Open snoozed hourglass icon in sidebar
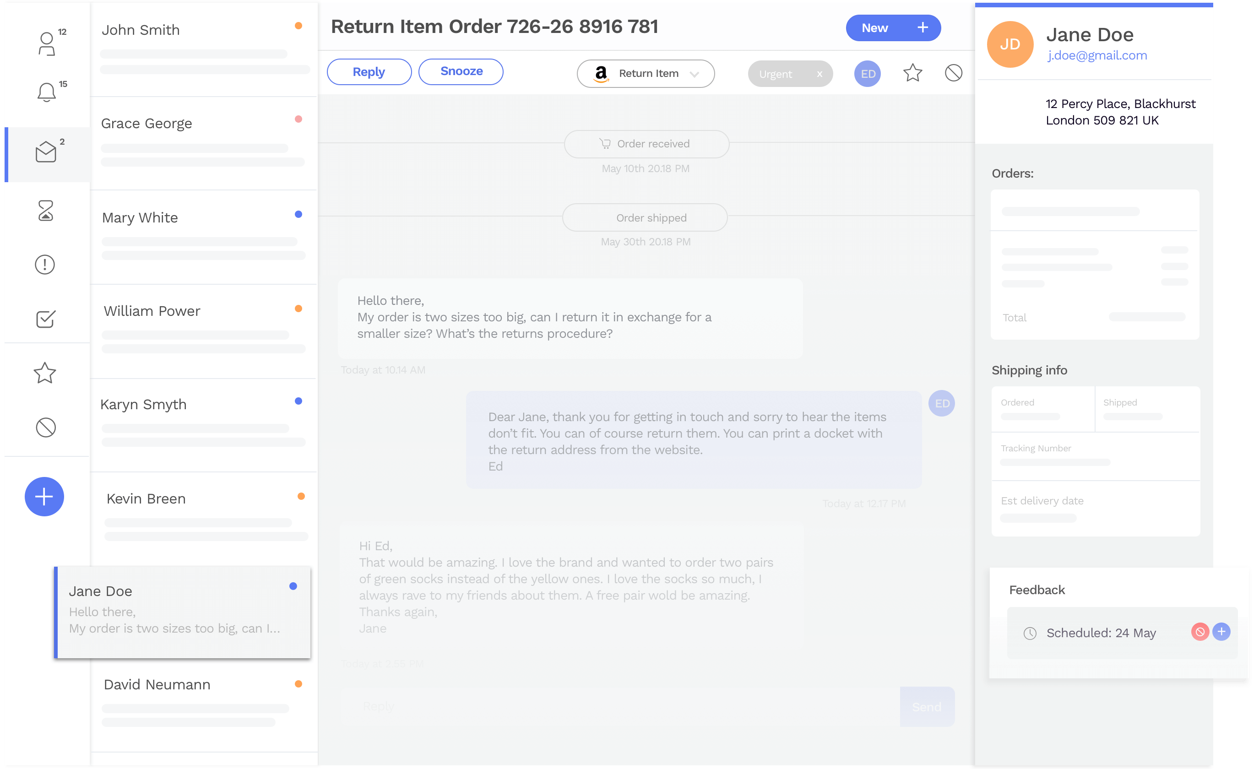The width and height of the screenshot is (1259, 769). [45, 211]
